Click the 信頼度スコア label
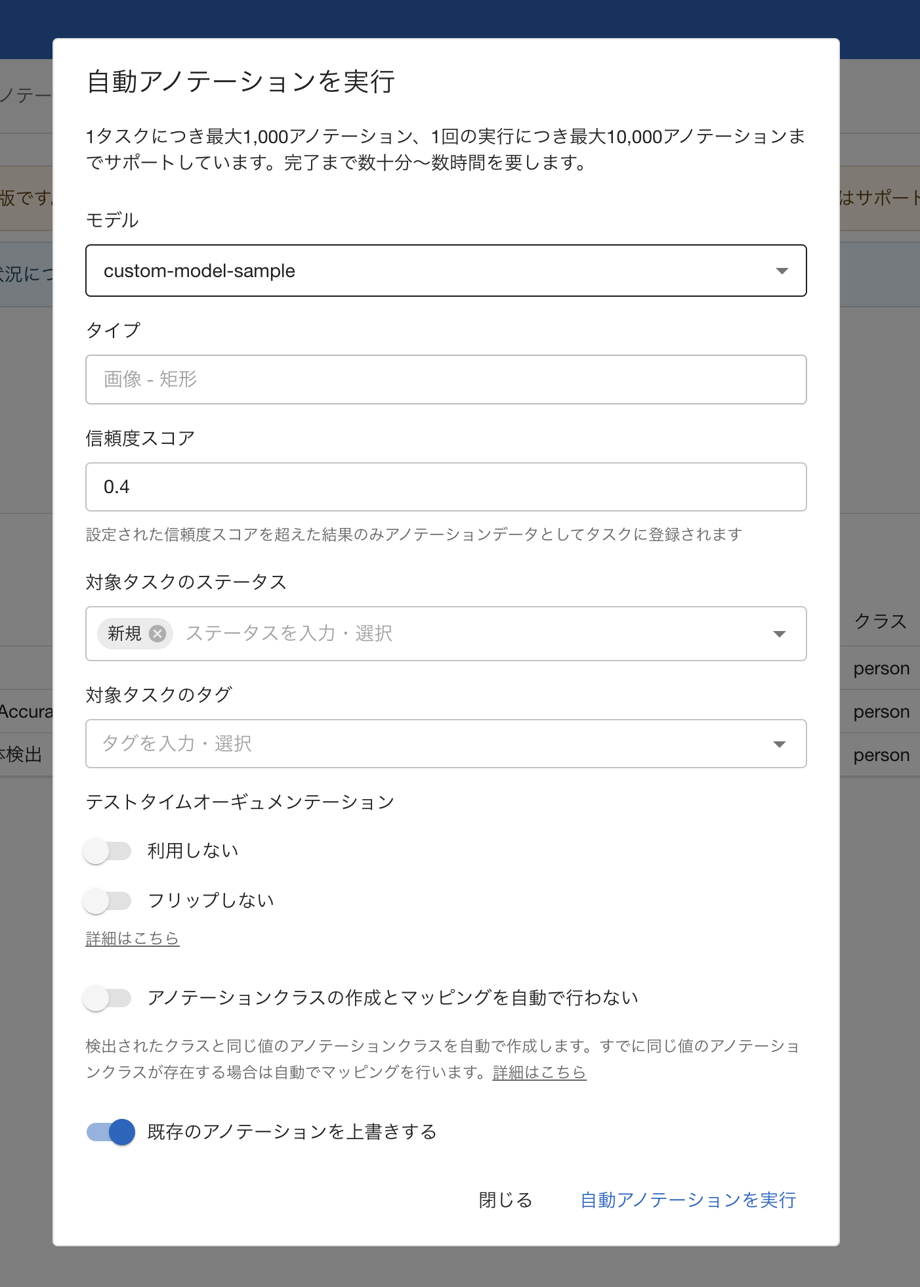 click(x=140, y=438)
